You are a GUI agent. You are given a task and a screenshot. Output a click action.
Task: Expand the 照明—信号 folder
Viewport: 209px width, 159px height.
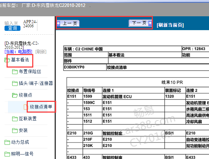(x=22, y=154)
